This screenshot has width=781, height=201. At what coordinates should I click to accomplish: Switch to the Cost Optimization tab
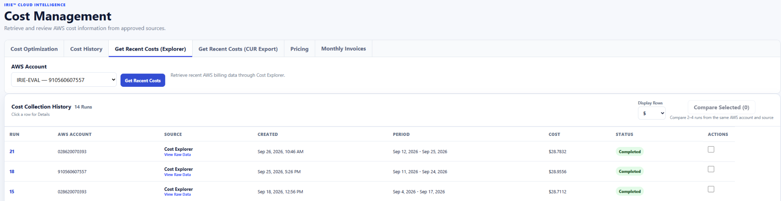point(34,49)
